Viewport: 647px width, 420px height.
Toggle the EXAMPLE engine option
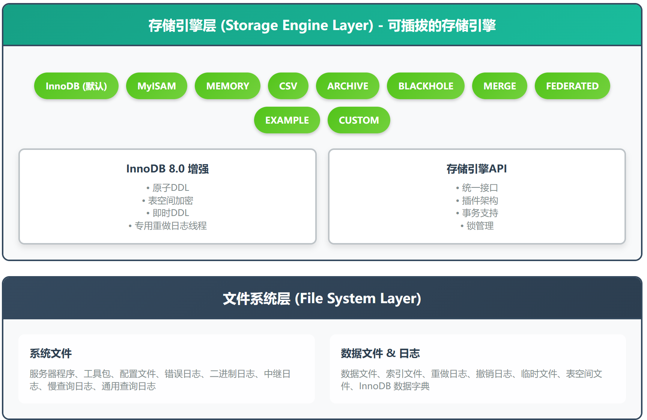pyautogui.click(x=287, y=120)
